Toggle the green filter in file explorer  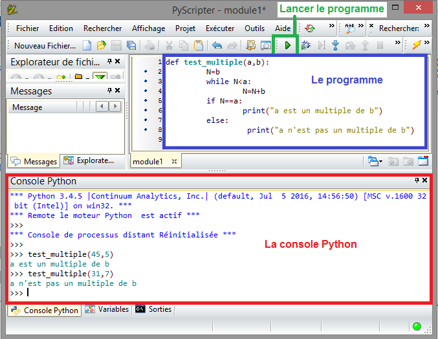[x=100, y=78]
